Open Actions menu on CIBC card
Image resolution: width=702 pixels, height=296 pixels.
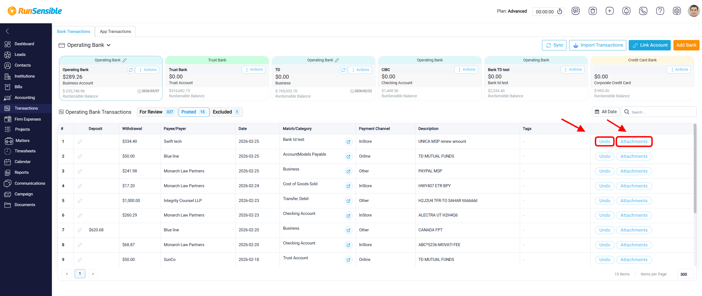466,70
